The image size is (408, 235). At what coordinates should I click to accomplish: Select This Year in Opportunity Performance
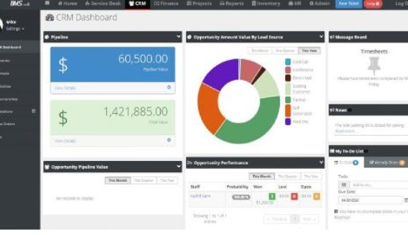click(x=311, y=176)
